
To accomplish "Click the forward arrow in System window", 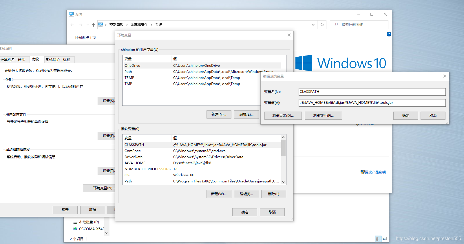I will [x=81, y=25].
